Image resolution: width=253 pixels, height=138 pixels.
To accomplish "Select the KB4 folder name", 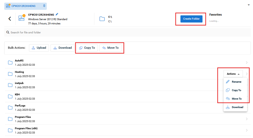I will click(17, 94).
